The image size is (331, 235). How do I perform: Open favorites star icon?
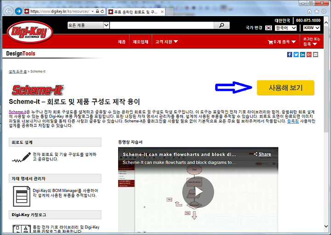(x=317, y=11)
